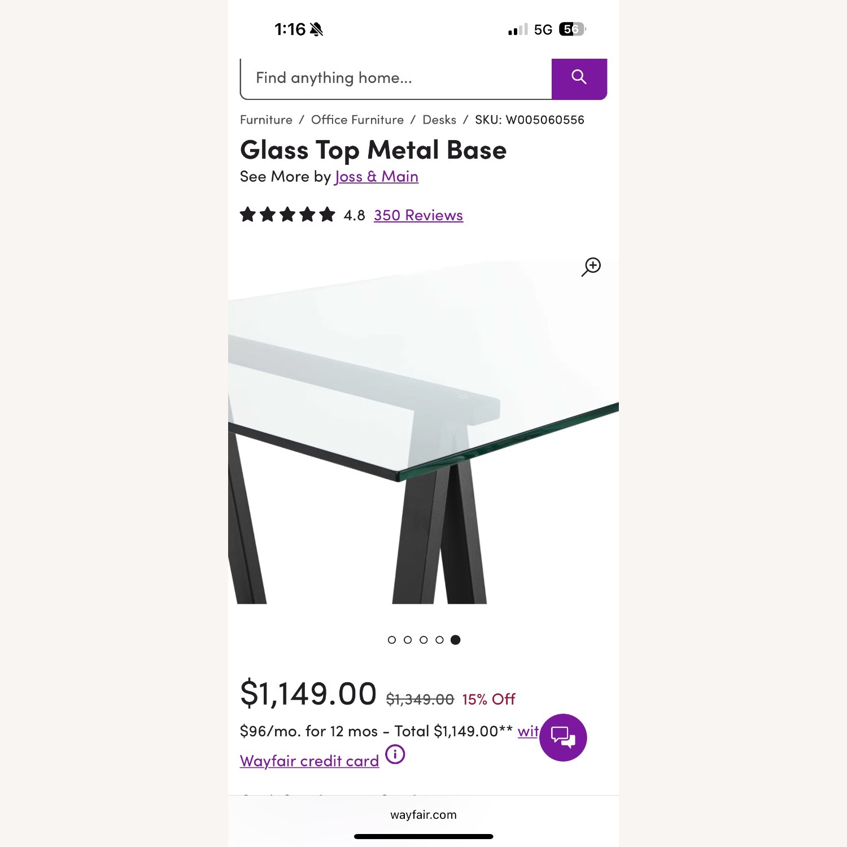
Task: Open the Desks breadcrumb category
Action: tap(440, 120)
